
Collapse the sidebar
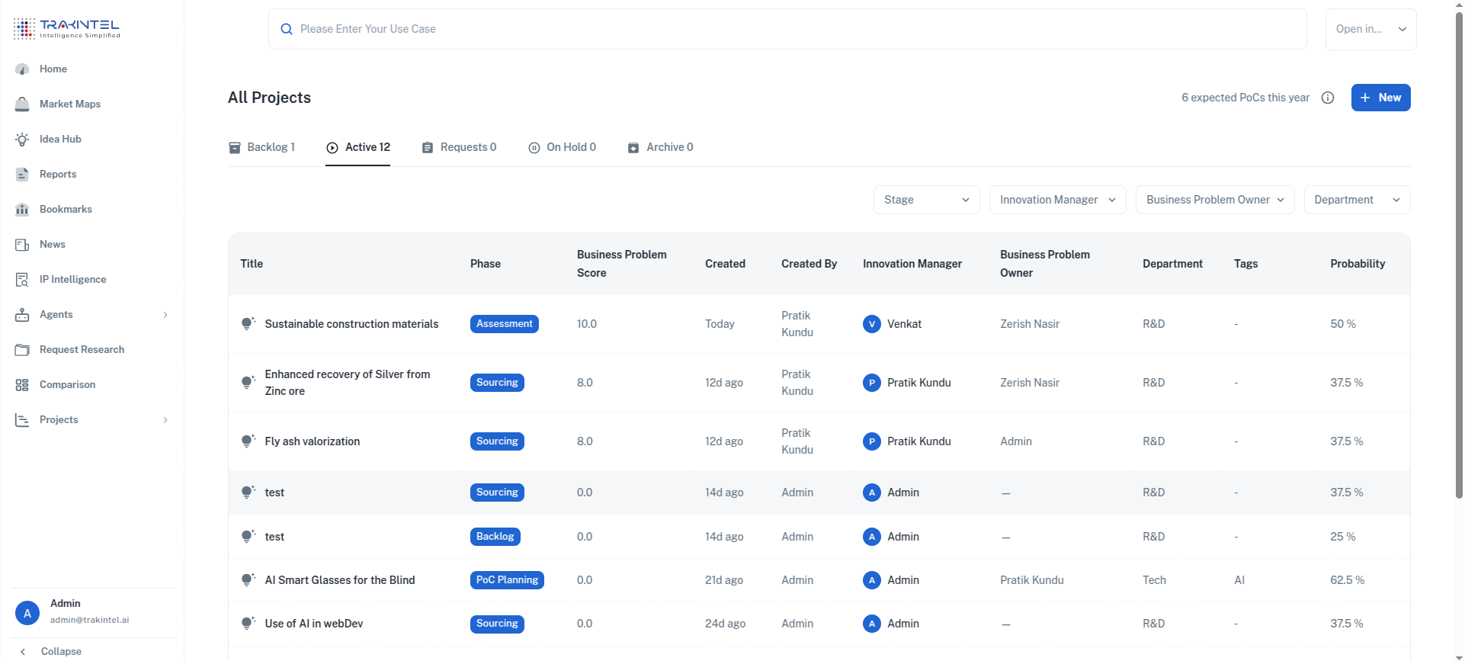[50, 651]
